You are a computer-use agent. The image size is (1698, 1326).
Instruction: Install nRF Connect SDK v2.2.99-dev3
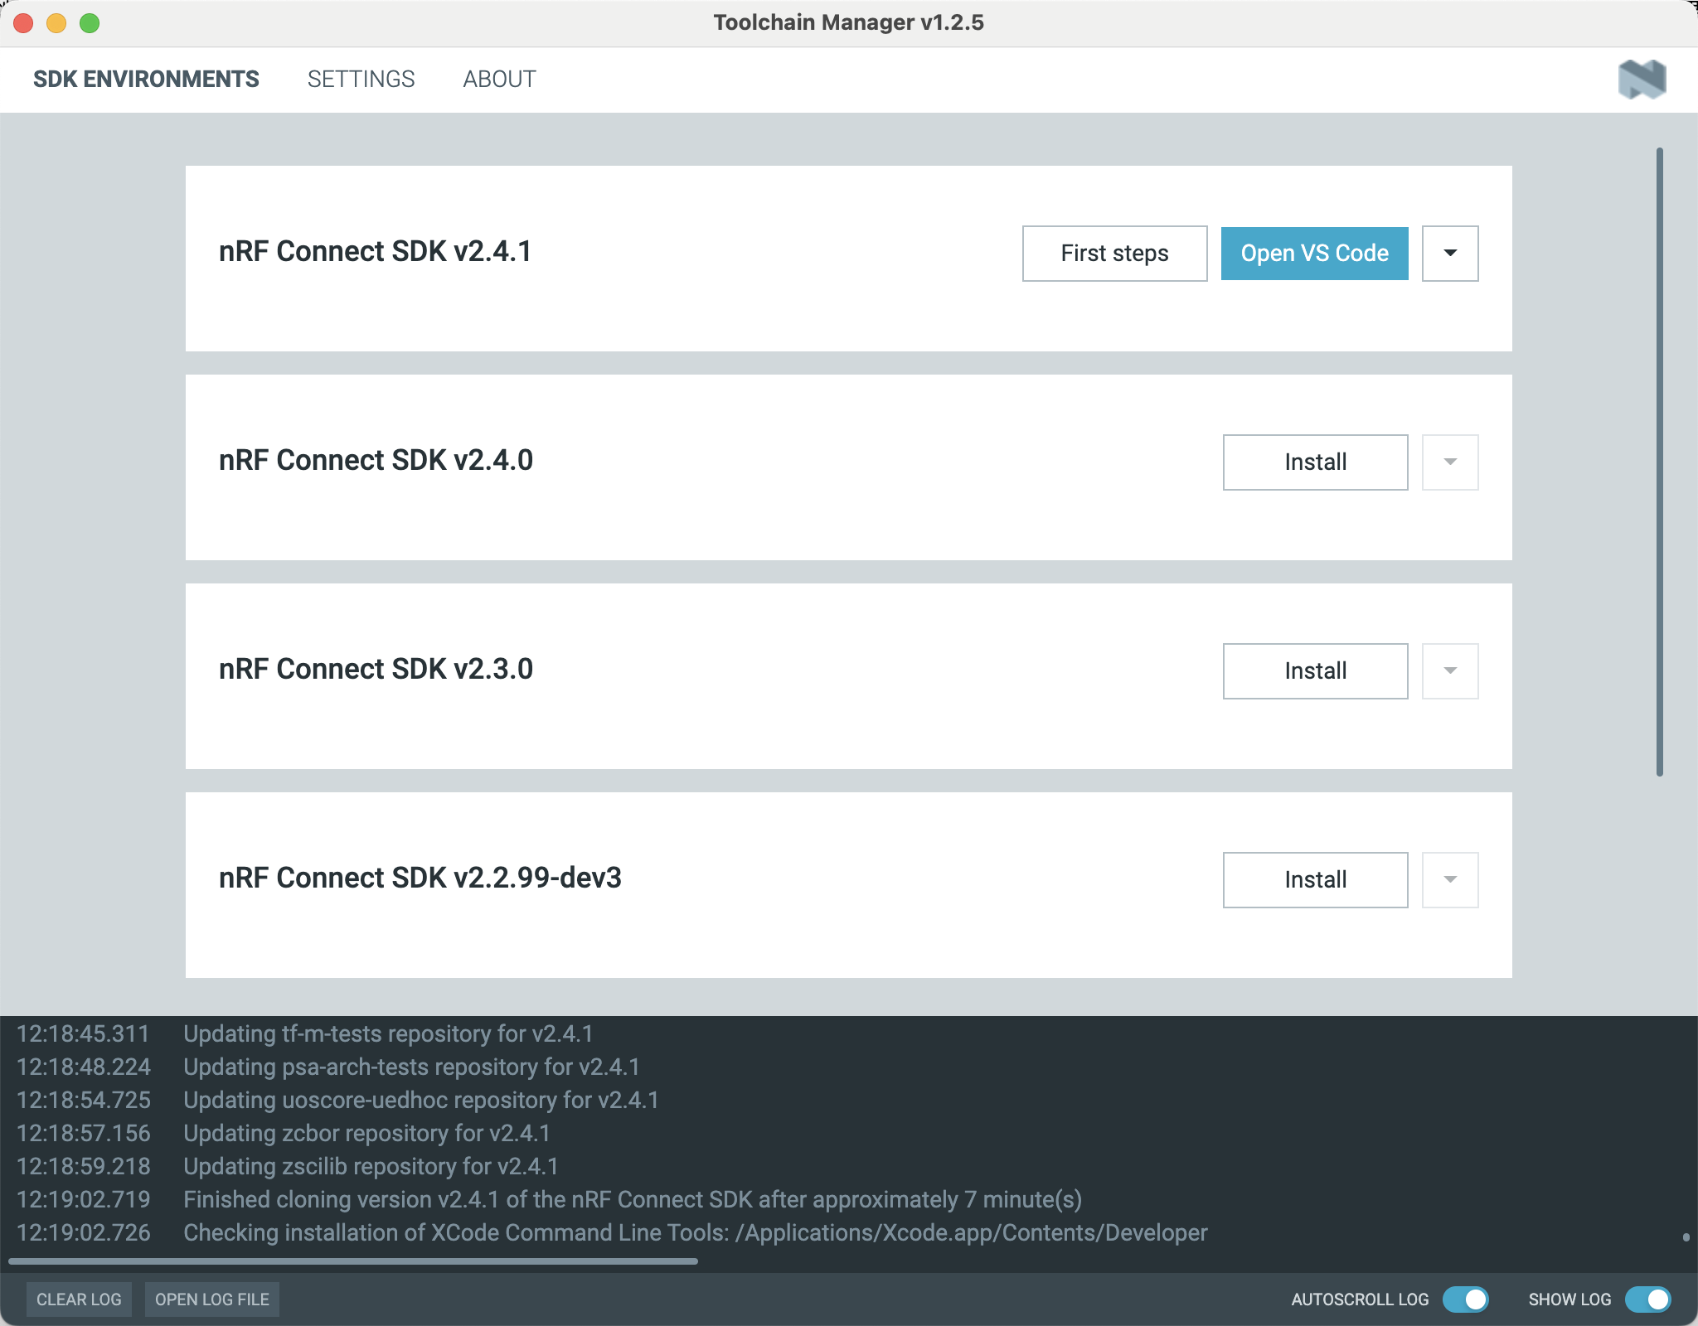[x=1315, y=880]
